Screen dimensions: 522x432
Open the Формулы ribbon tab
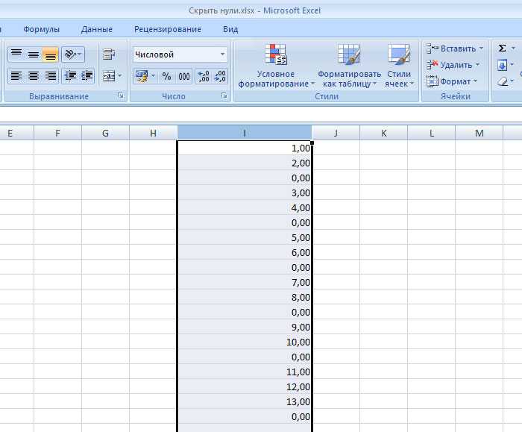41,29
